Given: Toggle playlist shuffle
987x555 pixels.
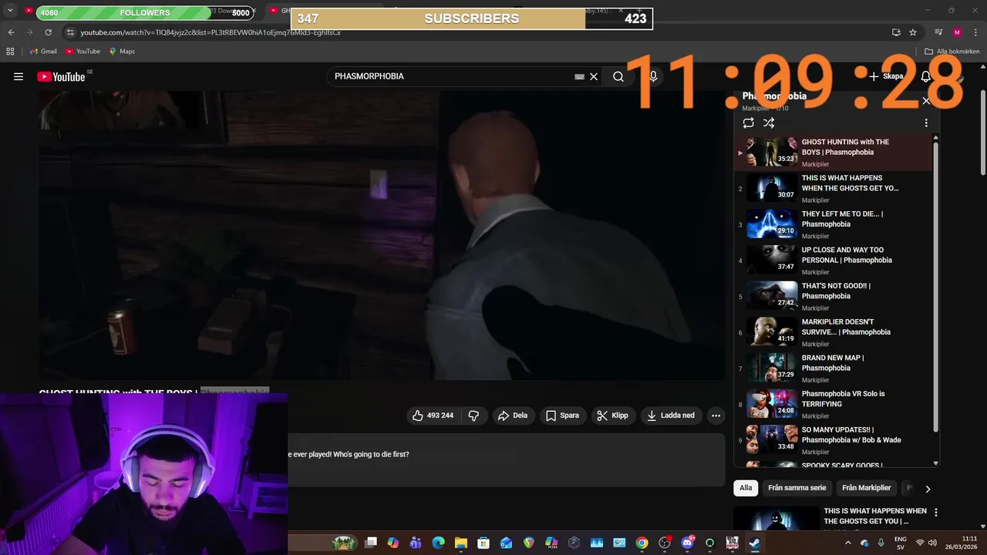Looking at the screenshot, I should pos(769,123).
